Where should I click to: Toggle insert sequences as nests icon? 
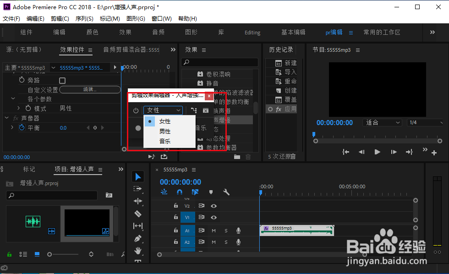(164, 192)
